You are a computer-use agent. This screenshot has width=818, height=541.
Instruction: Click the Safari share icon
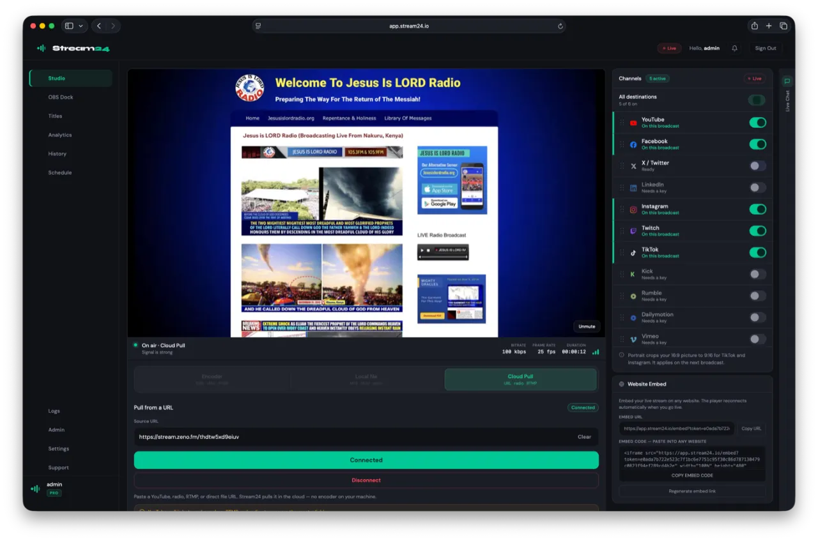point(755,26)
